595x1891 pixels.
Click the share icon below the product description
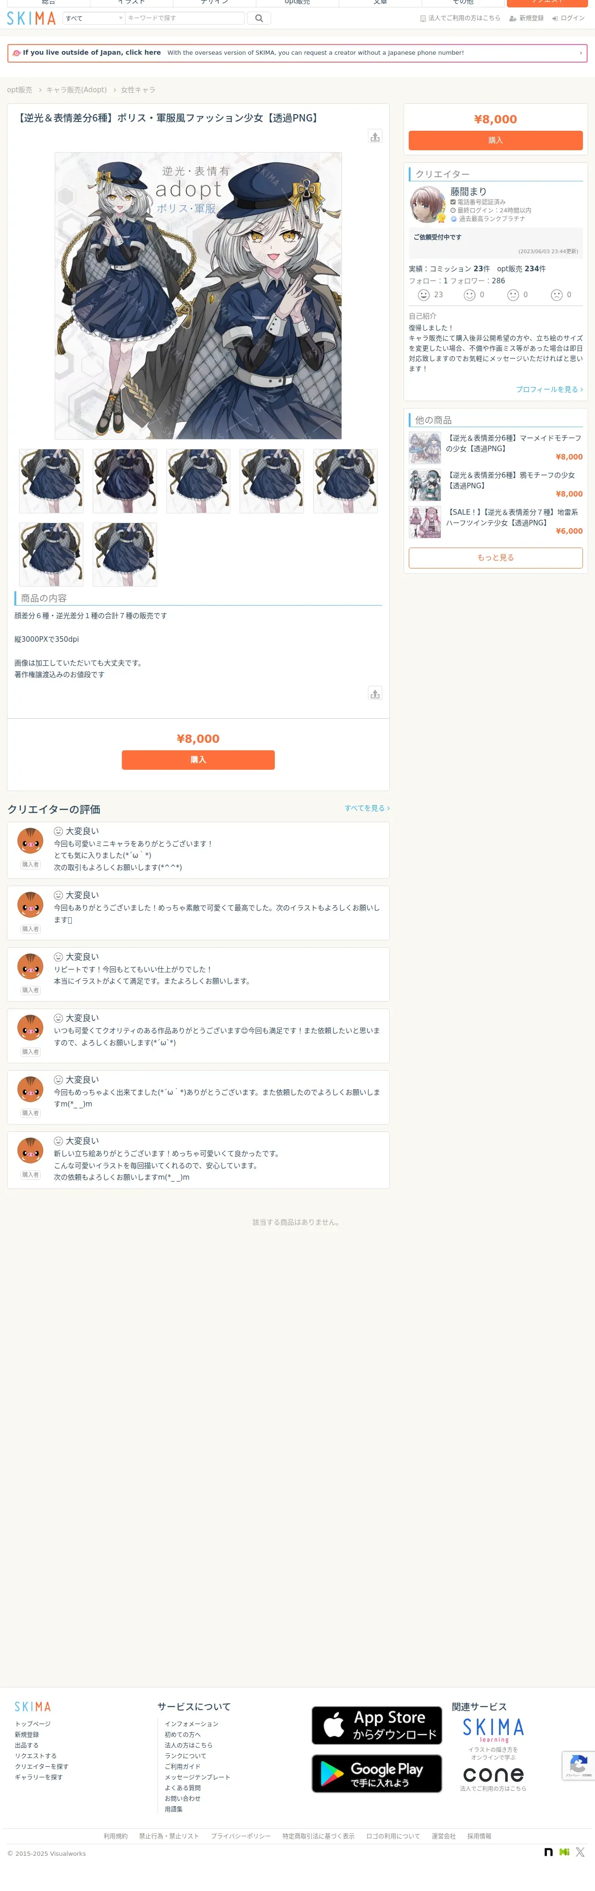coord(375,694)
